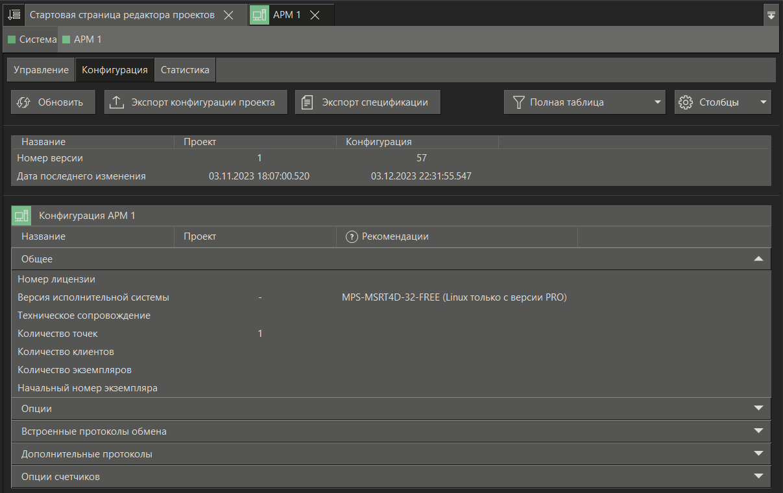783x493 pixels.
Task: Open the tab overflow menu at top right
Action: point(771,15)
